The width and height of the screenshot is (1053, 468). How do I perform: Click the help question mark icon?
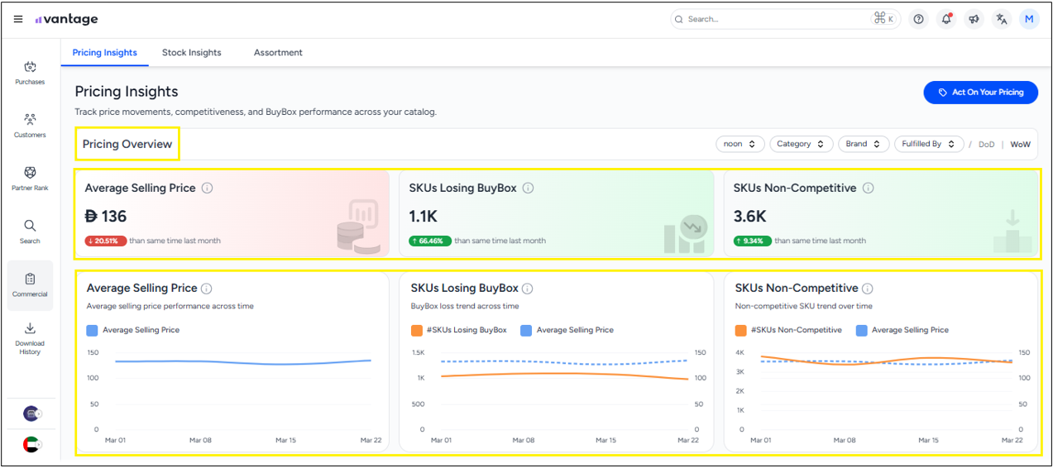coord(918,19)
